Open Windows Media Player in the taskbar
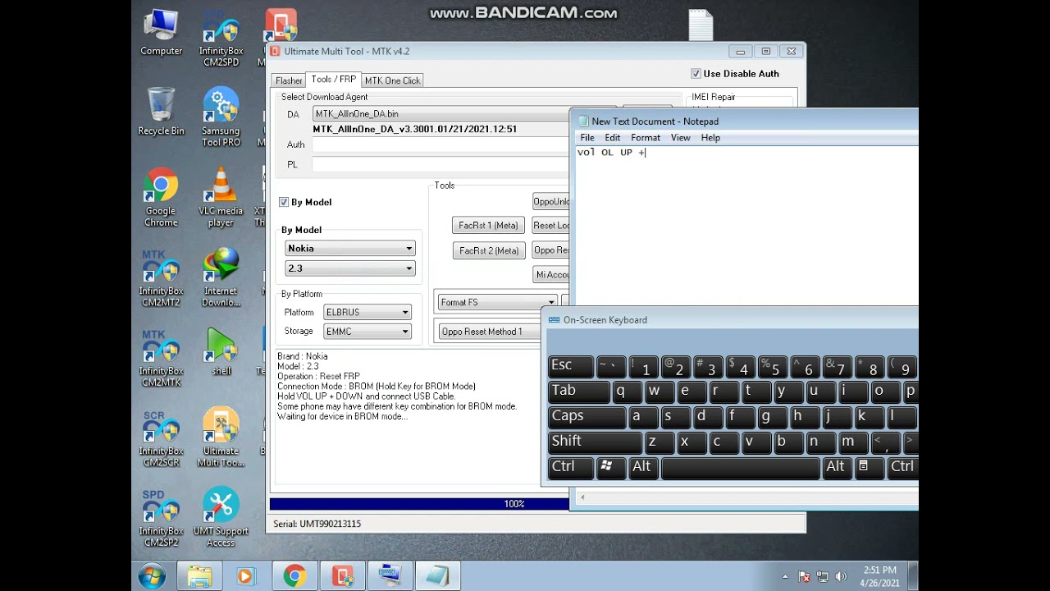1050x591 pixels. click(245, 576)
